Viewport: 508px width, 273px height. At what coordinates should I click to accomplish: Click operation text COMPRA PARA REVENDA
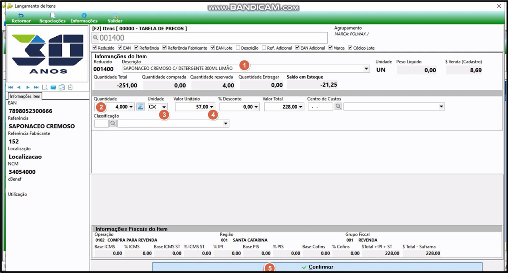(132, 240)
